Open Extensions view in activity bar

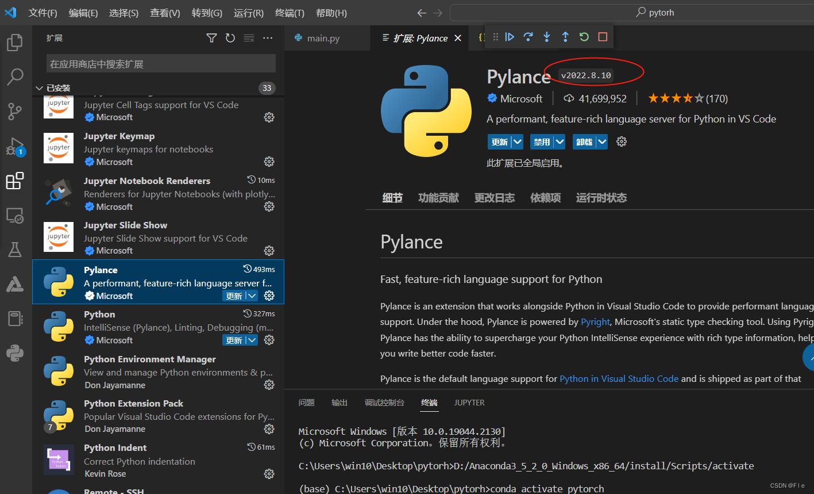[x=15, y=181]
